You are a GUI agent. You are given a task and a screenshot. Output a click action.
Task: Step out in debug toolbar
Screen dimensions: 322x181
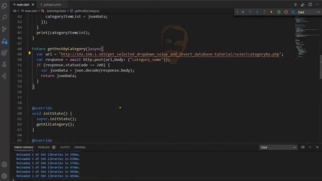(x=264, y=12)
